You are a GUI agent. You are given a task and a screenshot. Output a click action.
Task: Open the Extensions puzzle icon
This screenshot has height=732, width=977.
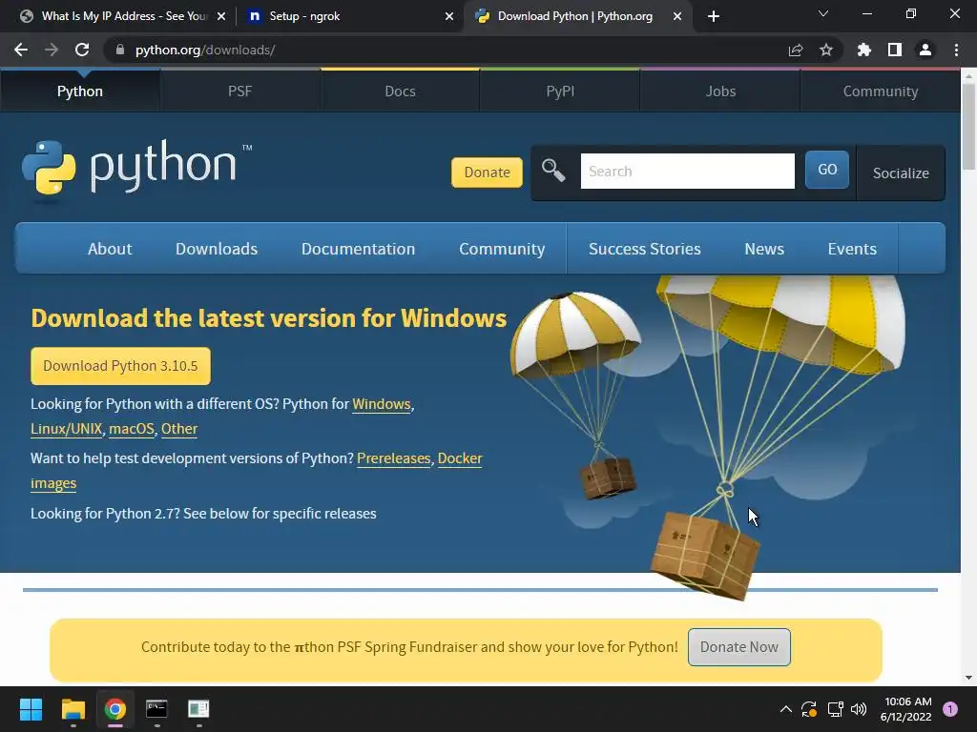pyautogui.click(x=864, y=50)
